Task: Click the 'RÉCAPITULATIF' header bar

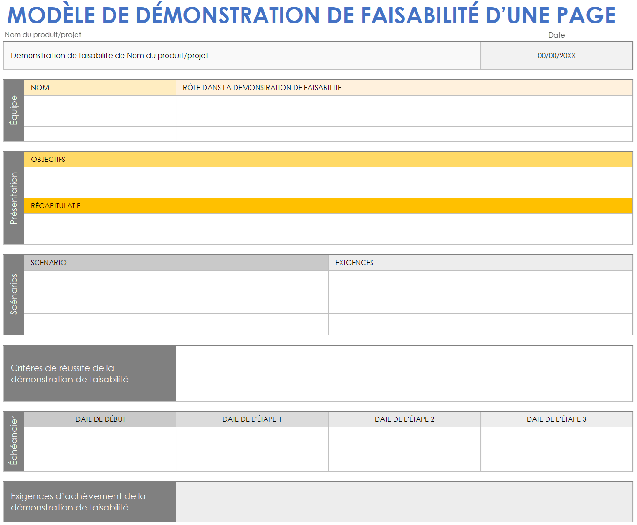Action: 328,206
